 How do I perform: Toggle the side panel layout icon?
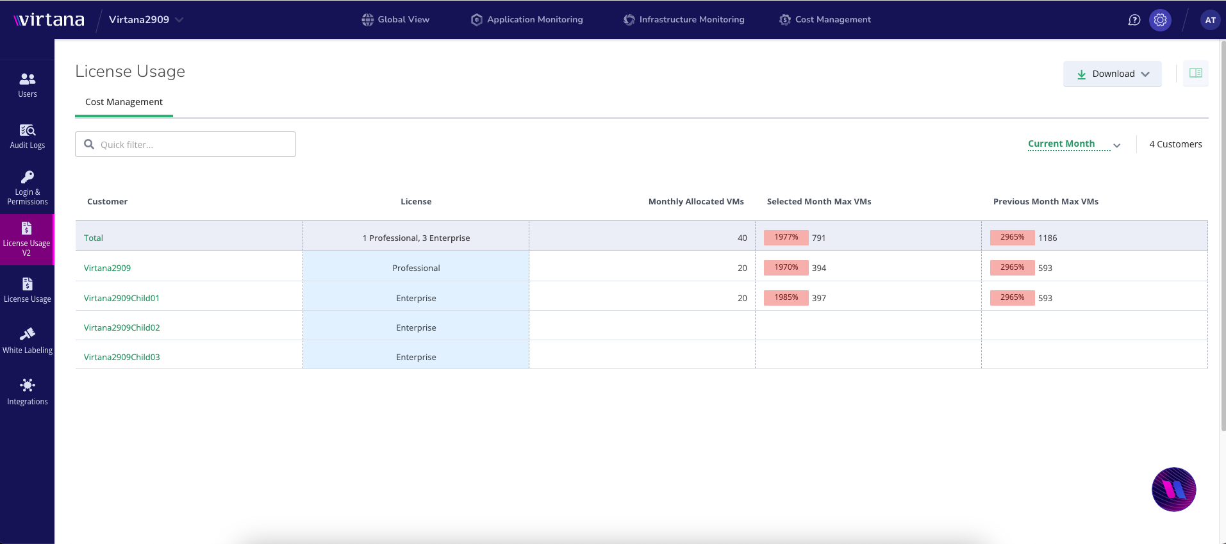pos(1195,73)
